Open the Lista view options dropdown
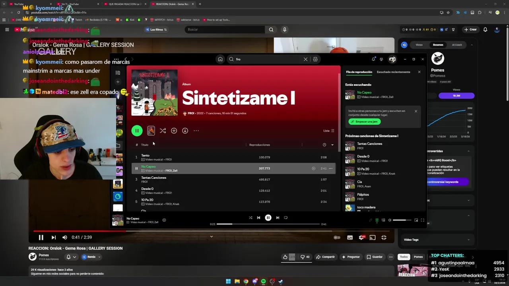 click(328, 131)
